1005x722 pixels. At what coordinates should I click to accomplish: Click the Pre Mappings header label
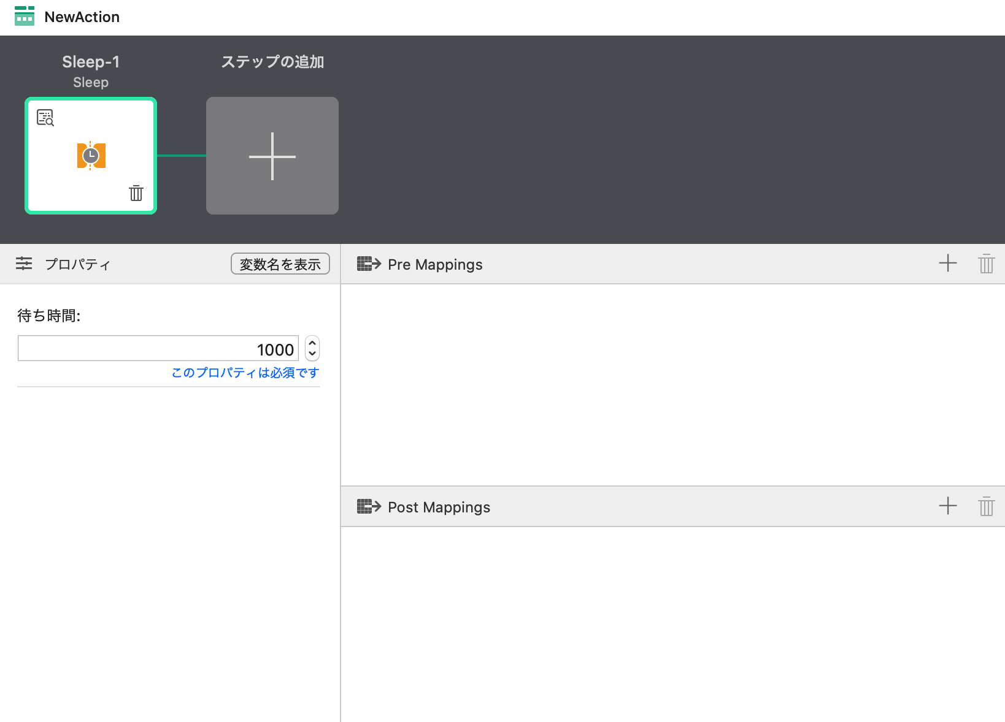435,264
